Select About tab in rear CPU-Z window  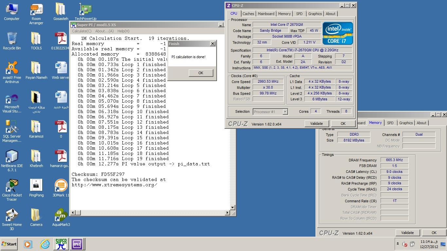(x=421, y=123)
